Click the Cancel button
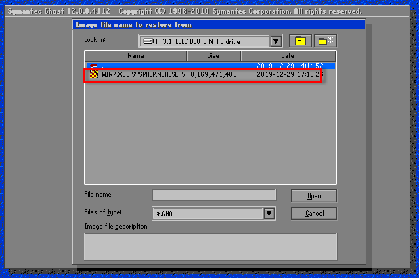This screenshot has height=278, width=419. (314, 214)
